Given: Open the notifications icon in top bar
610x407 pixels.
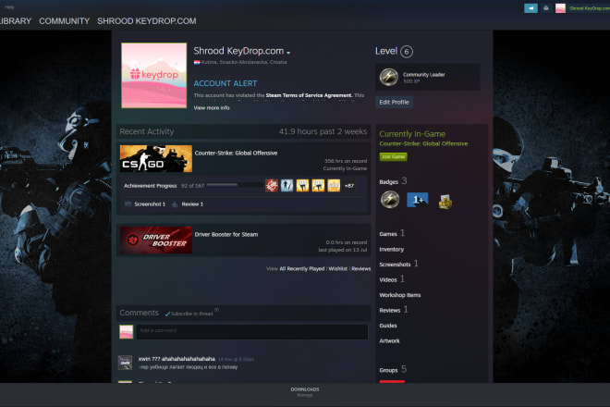Looking at the screenshot, I should click(546, 8).
